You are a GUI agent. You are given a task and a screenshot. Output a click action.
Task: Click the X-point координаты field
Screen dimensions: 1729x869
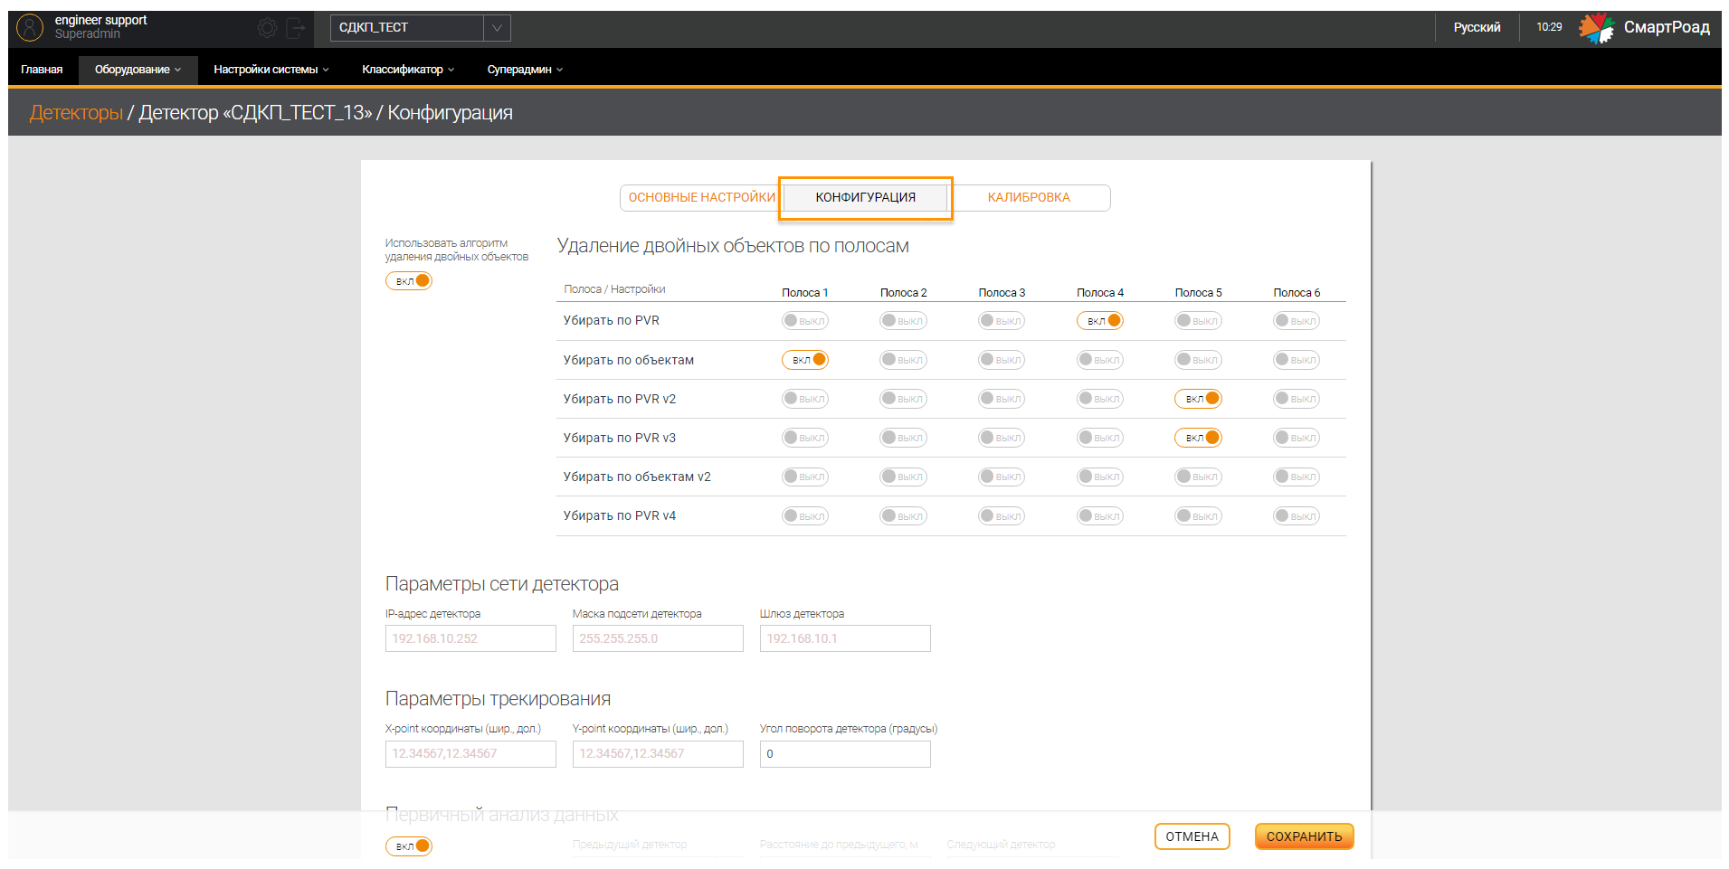pos(470,753)
